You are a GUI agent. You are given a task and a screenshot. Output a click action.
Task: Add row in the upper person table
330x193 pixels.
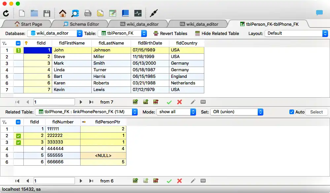pyautogui.click(x=135, y=102)
